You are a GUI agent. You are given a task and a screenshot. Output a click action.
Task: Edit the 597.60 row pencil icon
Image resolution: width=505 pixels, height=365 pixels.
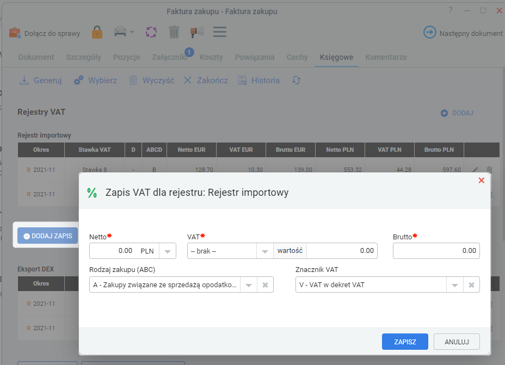coord(476,170)
